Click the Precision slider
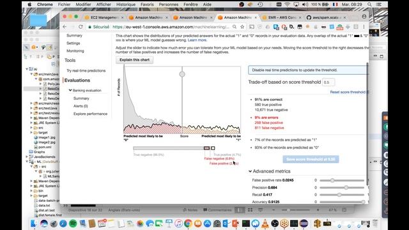The height and width of the screenshot is (230, 409). (342, 187)
